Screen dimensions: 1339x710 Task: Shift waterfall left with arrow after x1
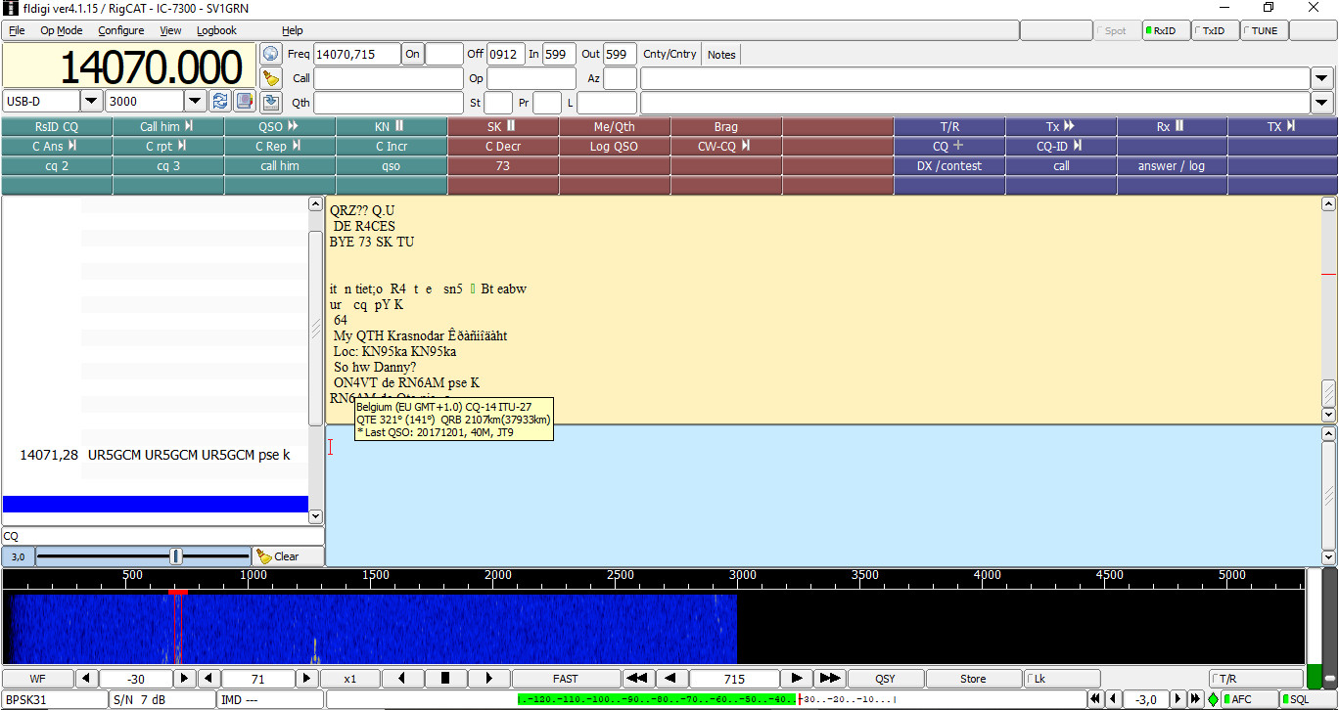(x=402, y=679)
